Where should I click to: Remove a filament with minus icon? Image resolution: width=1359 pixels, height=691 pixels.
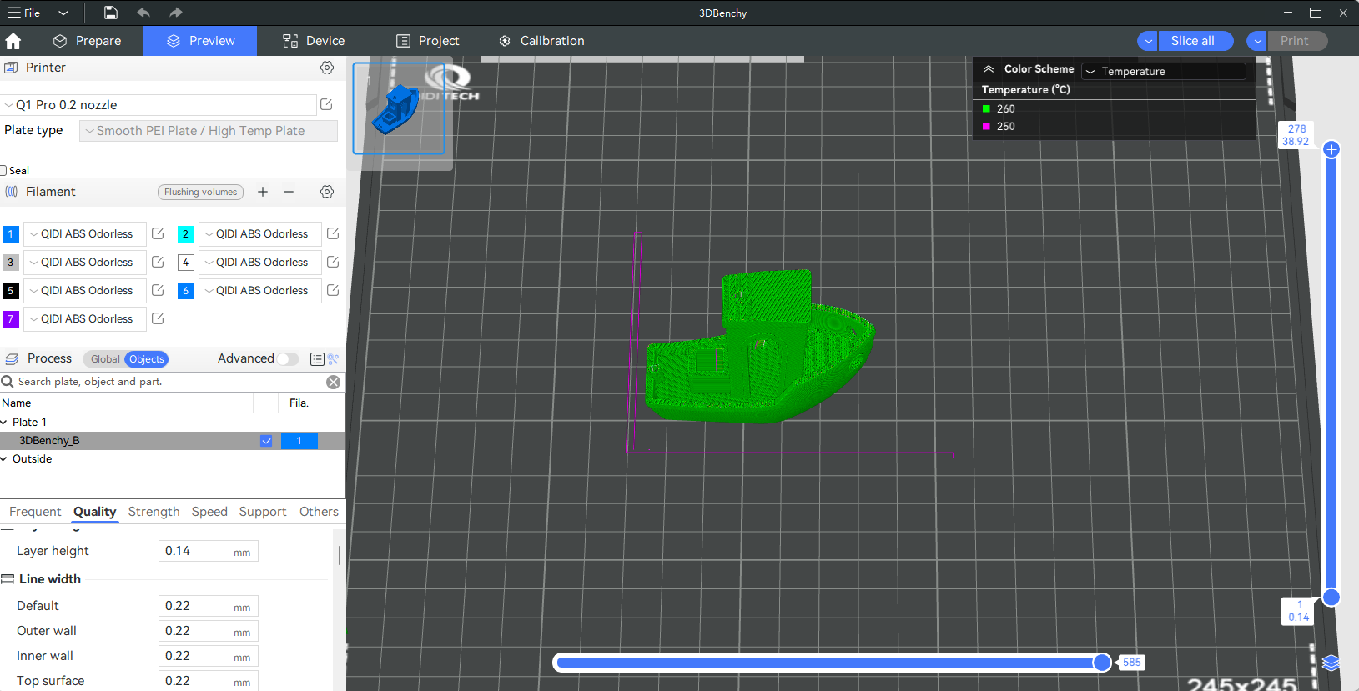coord(289,192)
